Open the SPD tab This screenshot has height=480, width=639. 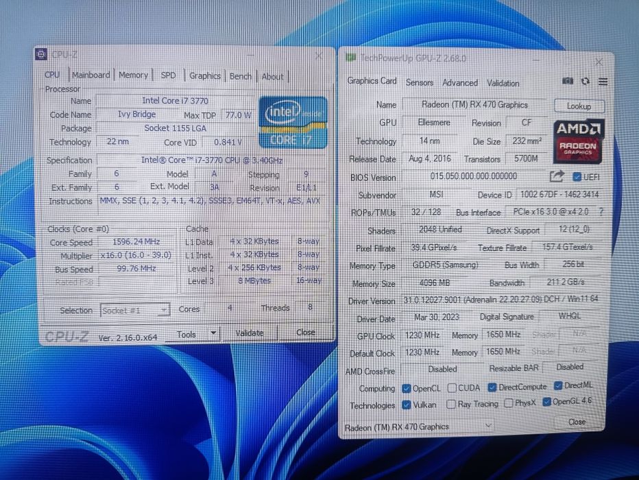pyautogui.click(x=168, y=75)
